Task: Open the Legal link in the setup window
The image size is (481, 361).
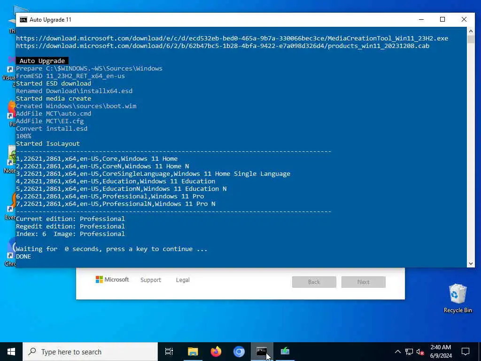Action: (x=183, y=280)
